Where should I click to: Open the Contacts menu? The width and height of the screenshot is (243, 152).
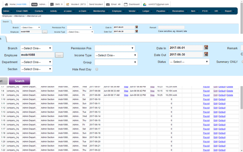pyautogui.click(x=40, y=11)
